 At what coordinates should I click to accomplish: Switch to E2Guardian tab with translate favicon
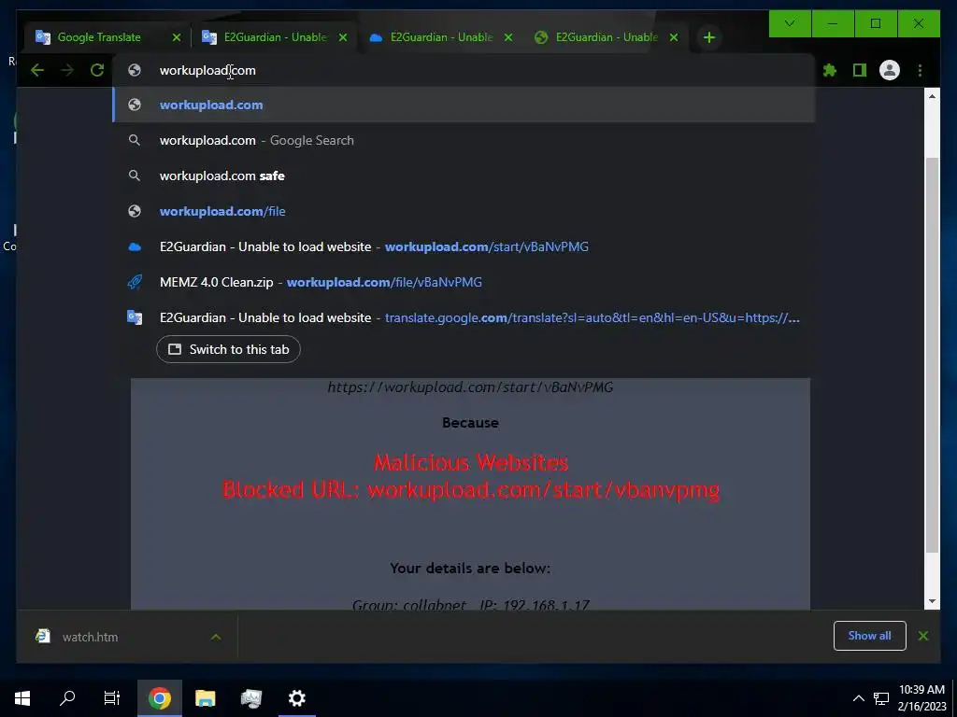(x=275, y=37)
